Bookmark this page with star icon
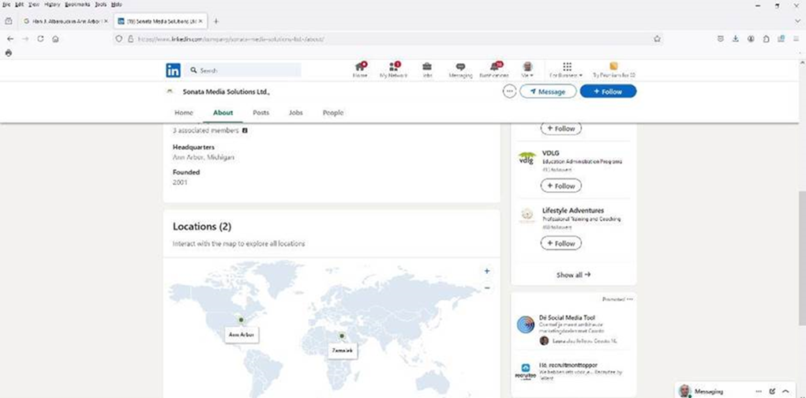This screenshot has height=398, width=806. [x=657, y=39]
